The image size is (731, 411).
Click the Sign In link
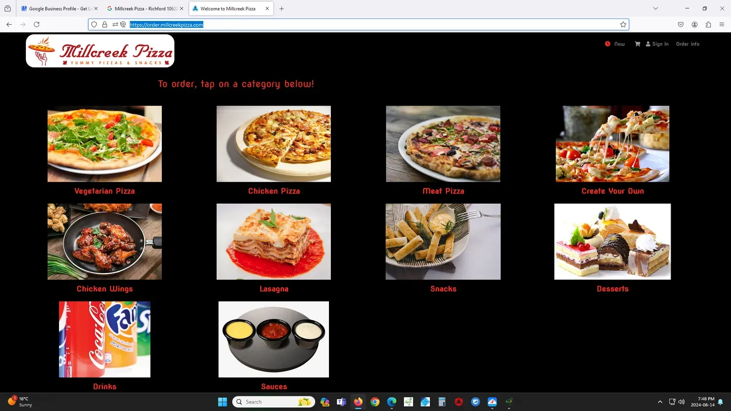pos(657,44)
